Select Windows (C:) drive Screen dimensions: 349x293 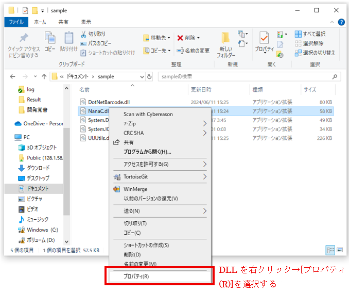click(x=38, y=230)
